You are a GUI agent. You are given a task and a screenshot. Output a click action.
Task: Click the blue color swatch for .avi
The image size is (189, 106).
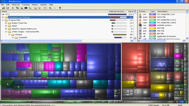click(x=152, y=14)
